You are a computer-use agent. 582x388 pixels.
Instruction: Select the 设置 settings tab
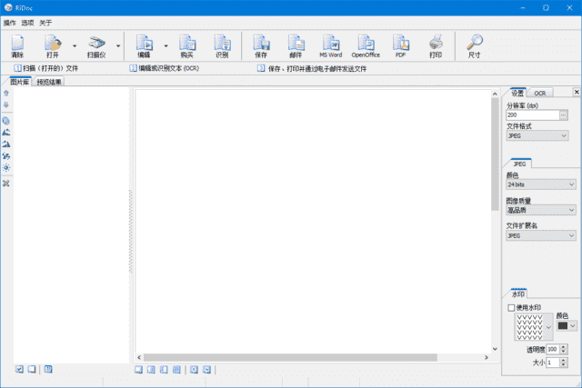coord(517,93)
